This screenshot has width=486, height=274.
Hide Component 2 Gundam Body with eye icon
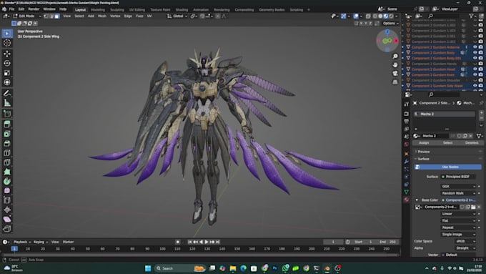coord(475,53)
